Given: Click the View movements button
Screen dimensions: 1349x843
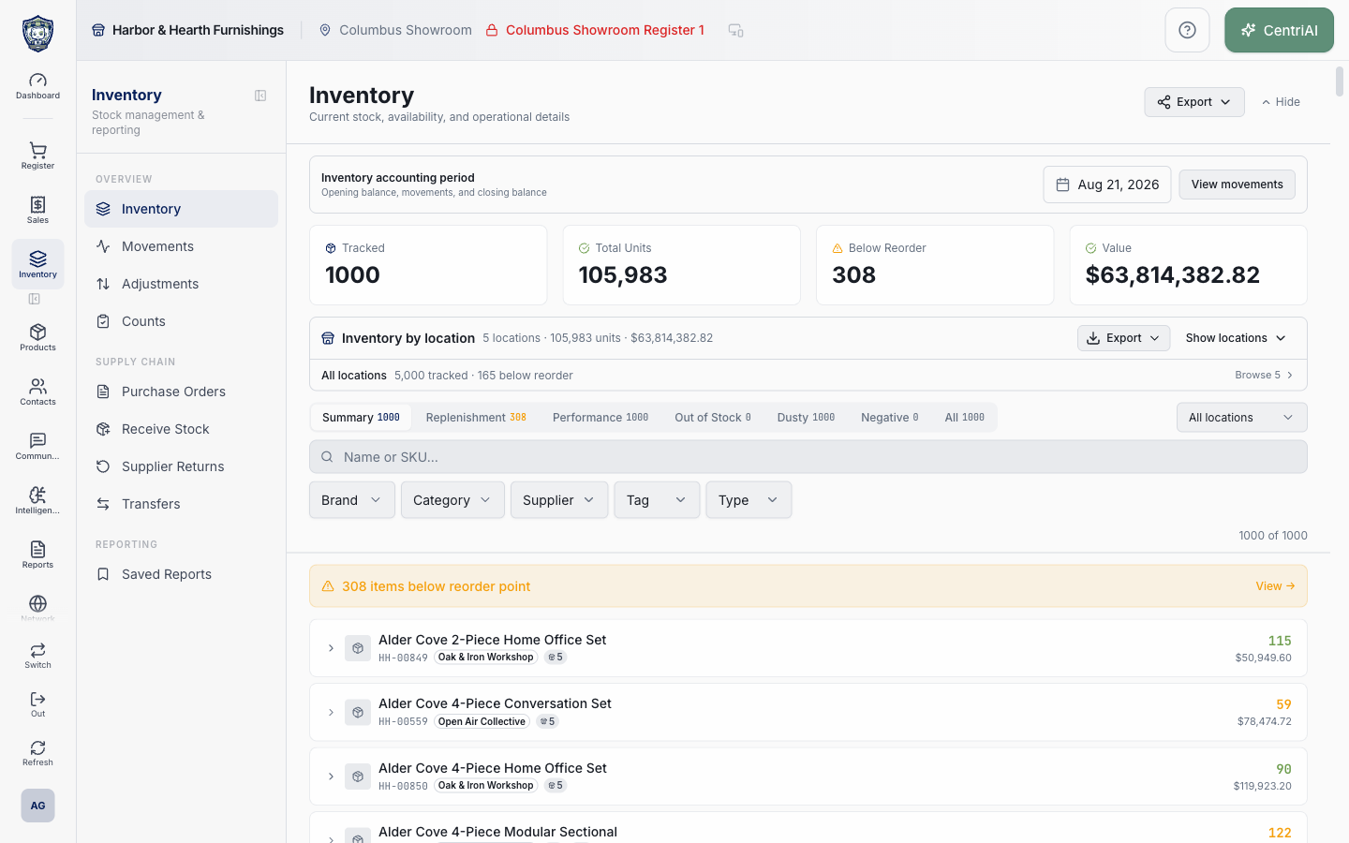Looking at the screenshot, I should pyautogui.click(x=1237, y=185).
